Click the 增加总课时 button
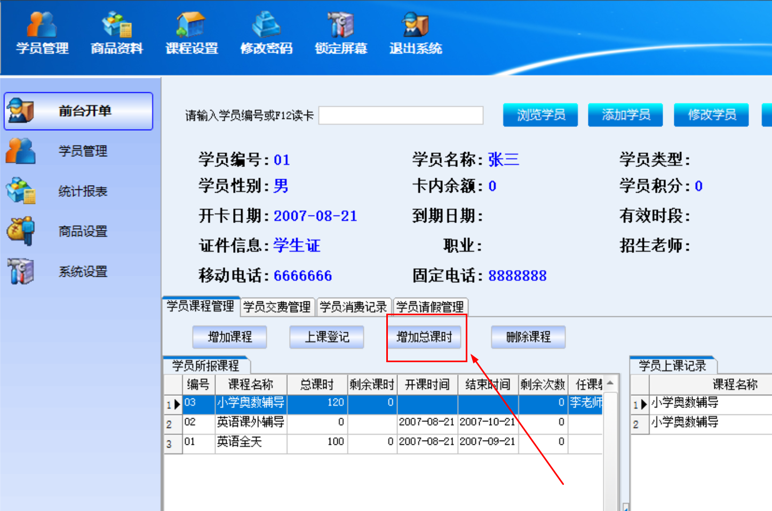This screenshot has height=511, width=772. pyautogui.click(x=425, y=337)
